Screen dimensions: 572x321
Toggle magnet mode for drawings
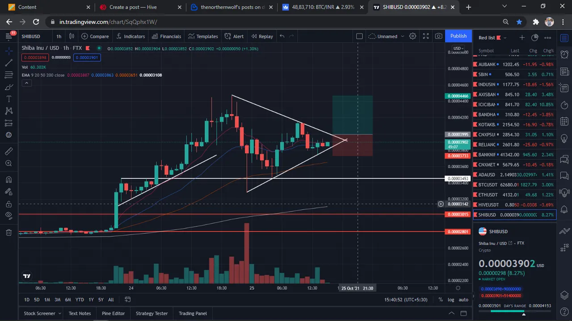(x=9, y=180)
